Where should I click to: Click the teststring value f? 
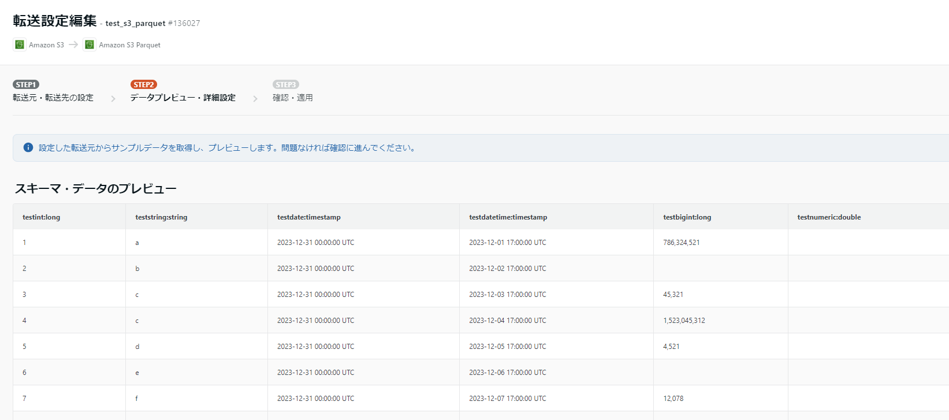tap(136, 399)
